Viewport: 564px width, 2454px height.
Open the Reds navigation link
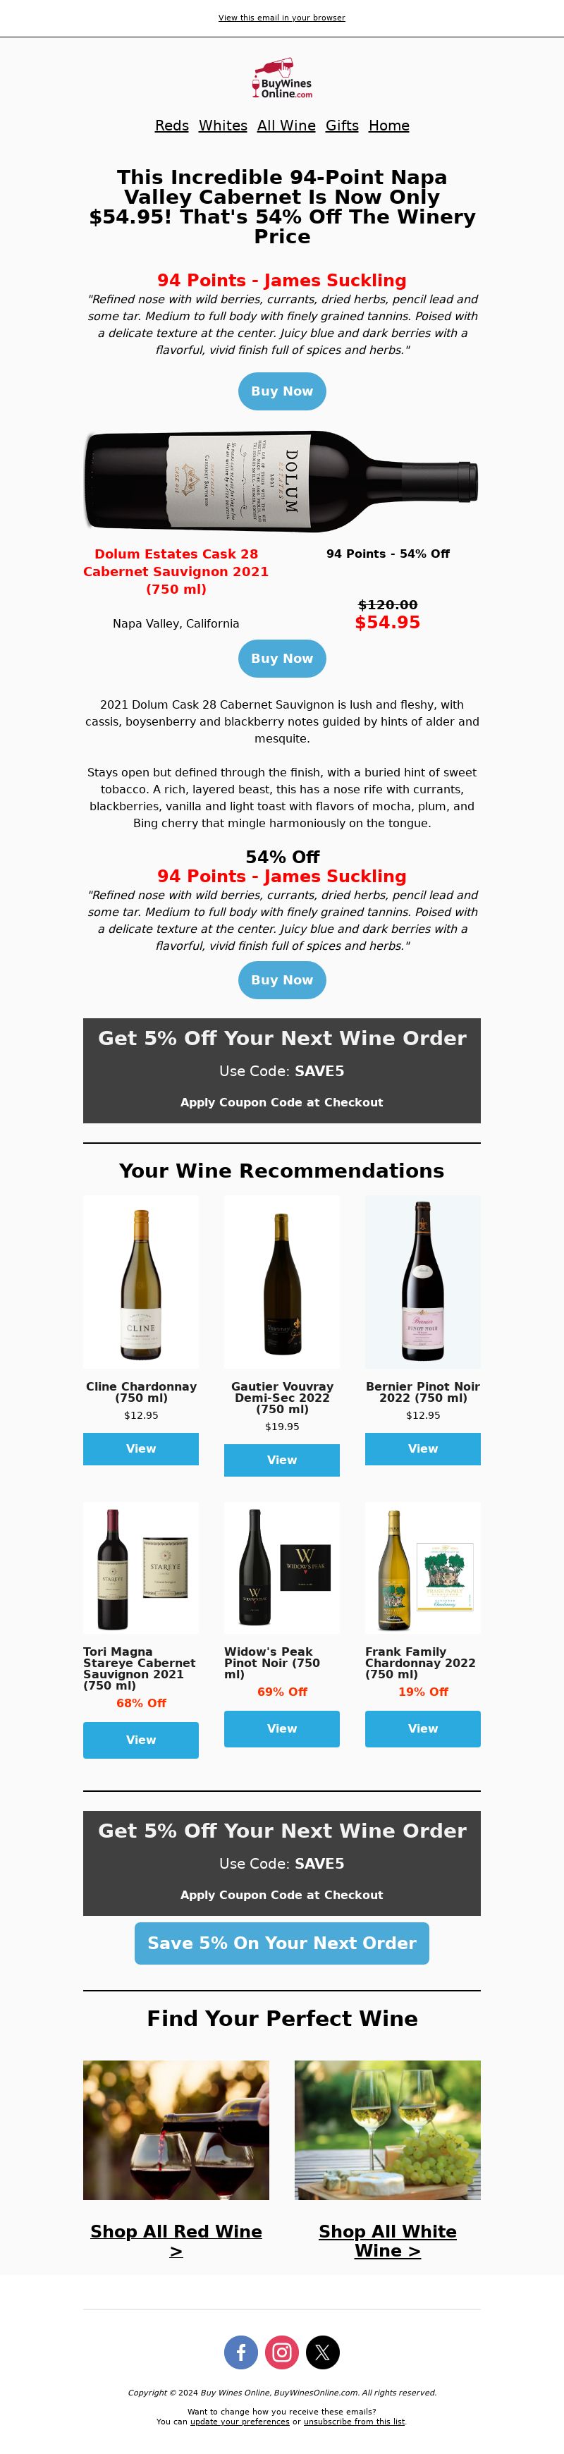pos(171,126)
